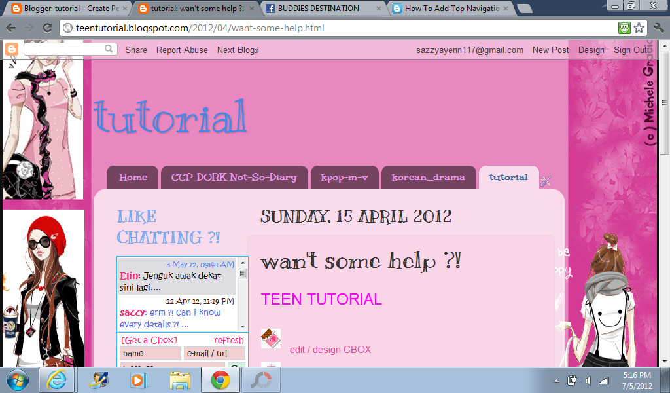Viewport: 670px width, 393px height.
Task: Open the taskbar icon right of Internet Explorer
Action: click(x=98, y=380)
